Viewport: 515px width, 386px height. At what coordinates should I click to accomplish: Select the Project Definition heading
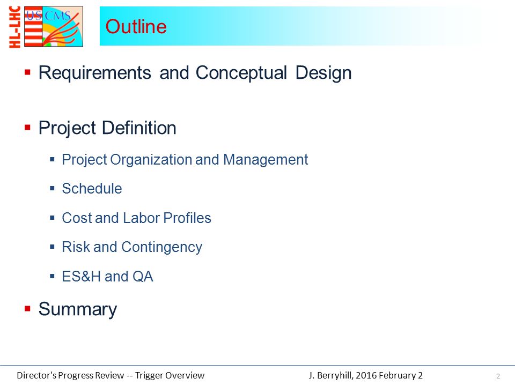[107, 128]
